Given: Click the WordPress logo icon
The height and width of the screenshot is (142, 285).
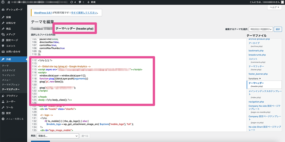Looking at the screenshot, I should (3, 2).
